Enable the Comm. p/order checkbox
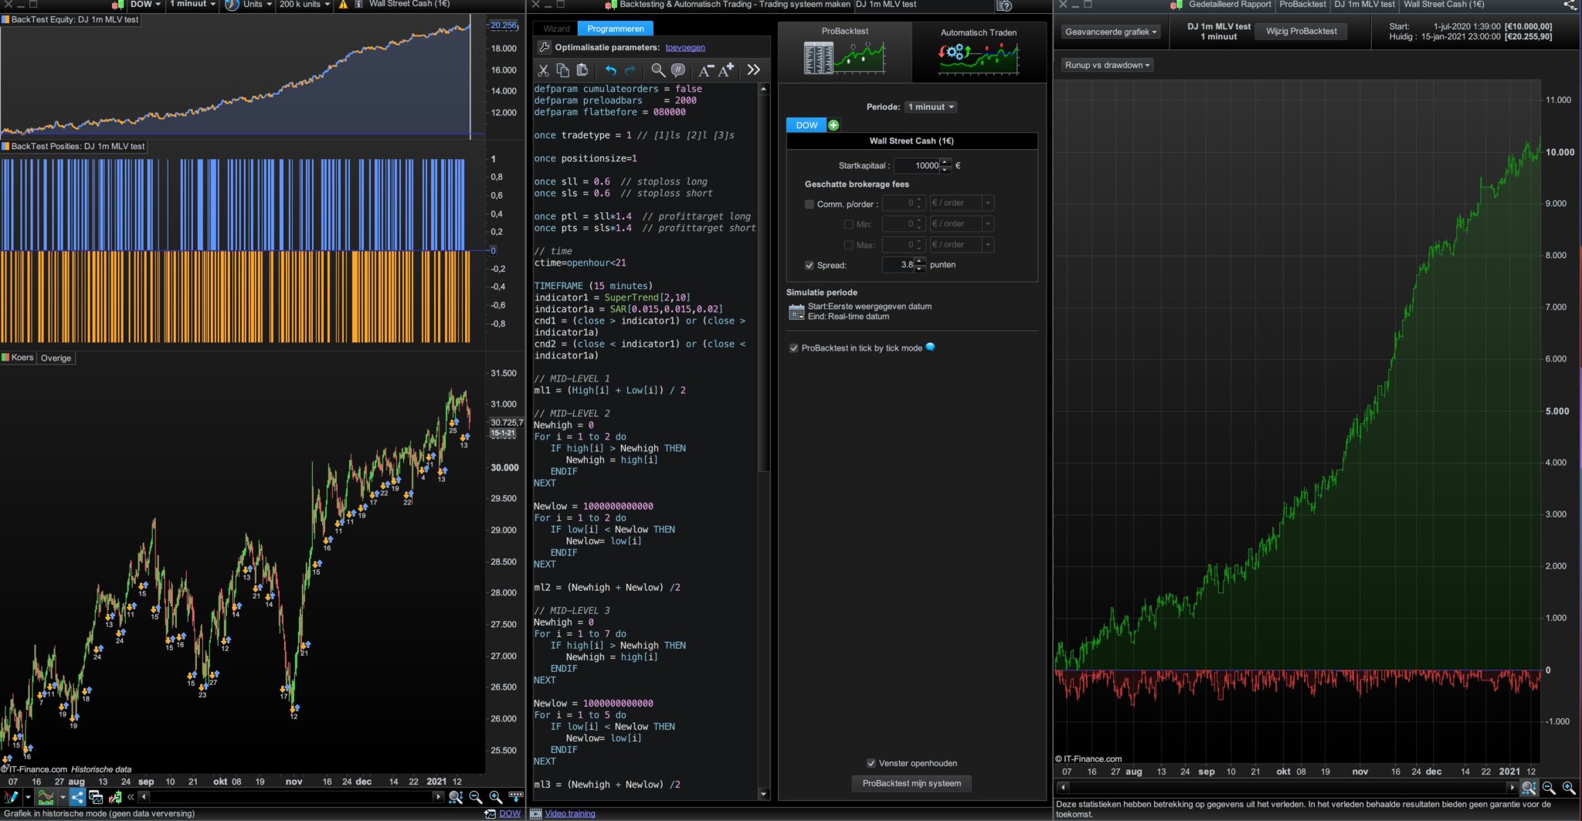The width and height of the screenshot is (1582, 821). tap(810, 204)
